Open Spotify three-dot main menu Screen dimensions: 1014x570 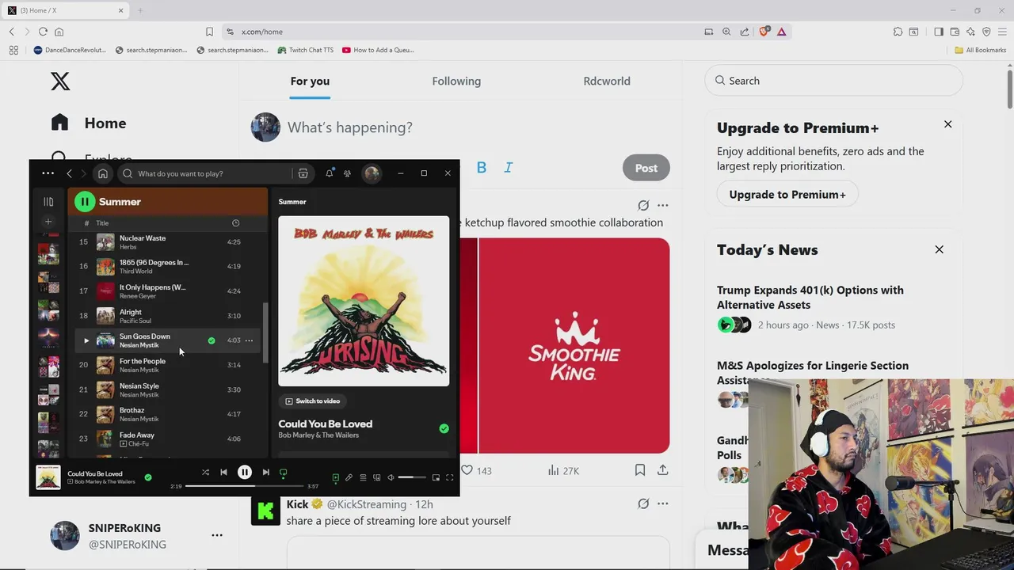click(x=48, y=173)
